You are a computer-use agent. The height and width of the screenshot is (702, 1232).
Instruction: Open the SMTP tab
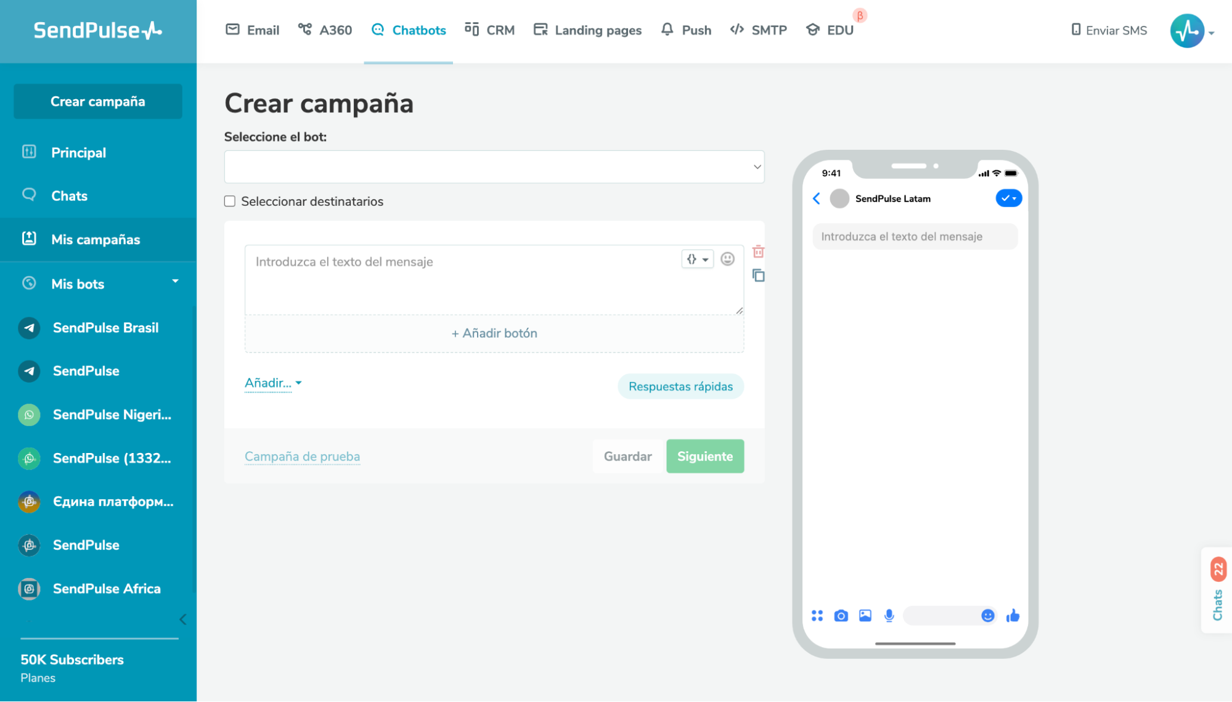pos(759,30)
